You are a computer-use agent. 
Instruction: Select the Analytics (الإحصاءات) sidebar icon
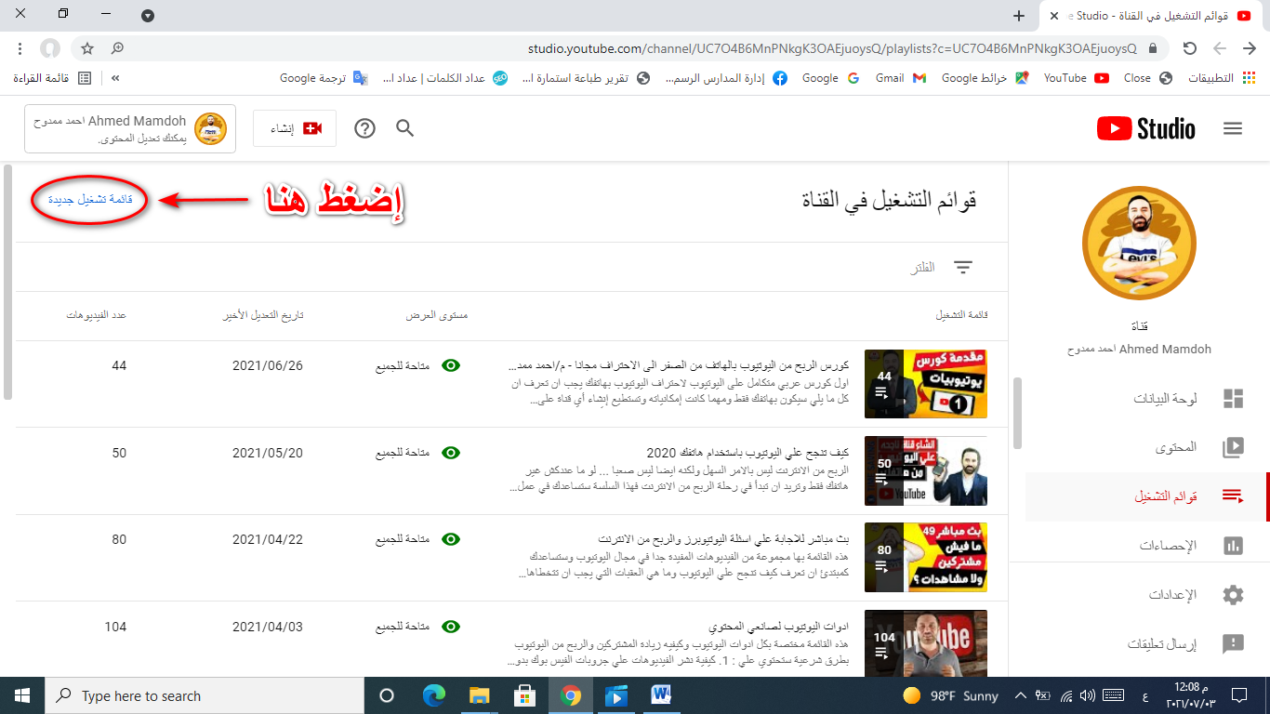[1233, 546]
